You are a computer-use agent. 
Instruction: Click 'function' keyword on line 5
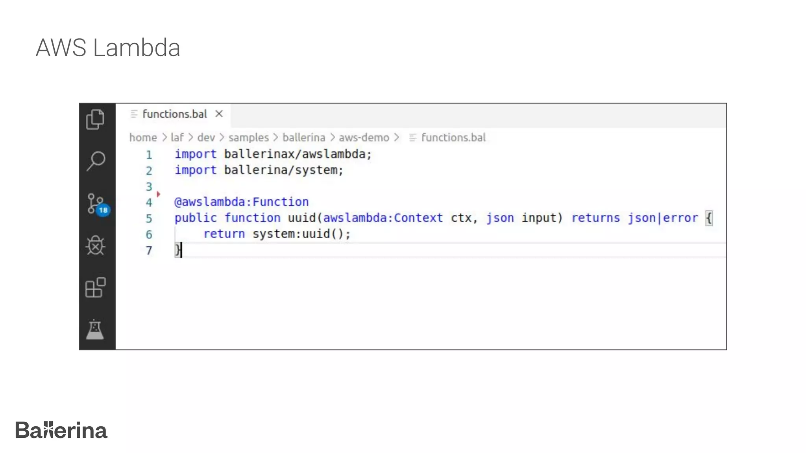coord(252,218)
